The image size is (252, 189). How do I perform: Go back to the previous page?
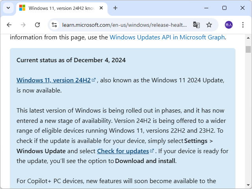(9, 25)
